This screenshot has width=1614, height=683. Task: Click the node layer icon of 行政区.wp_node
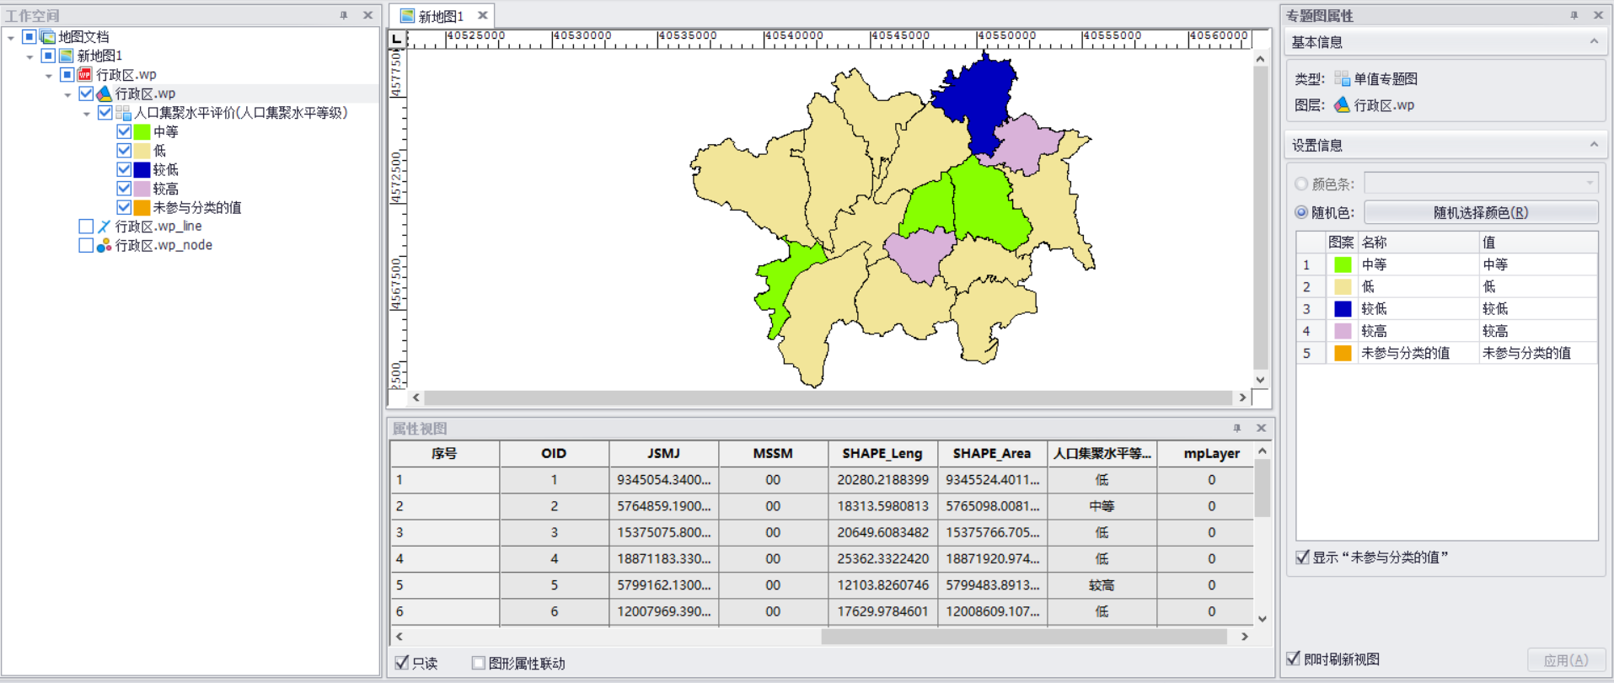[x=105, y=245]
